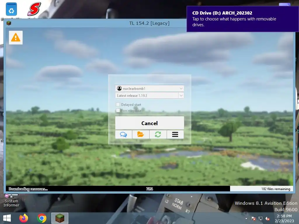Screen dimensions: 299x224
Task: Open the red S desktop shortcut
Action: click(x=34, y=9)
